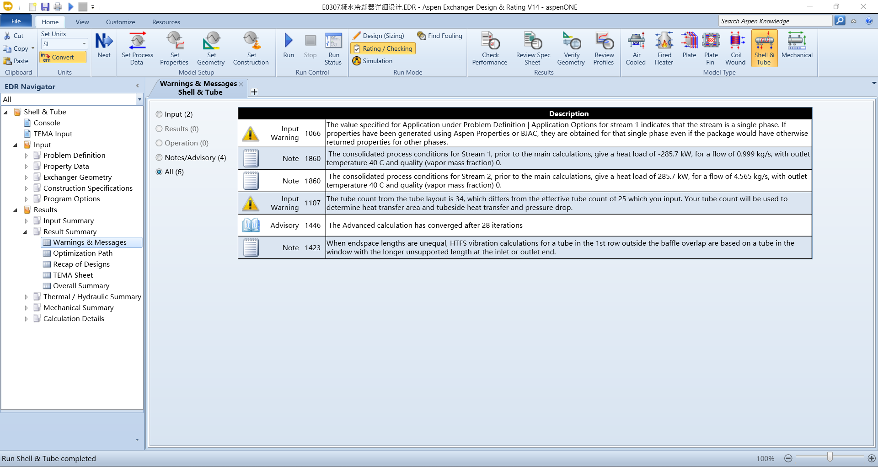Open Verify Geometry view
The image size is (878, 467).
(571, 48)
